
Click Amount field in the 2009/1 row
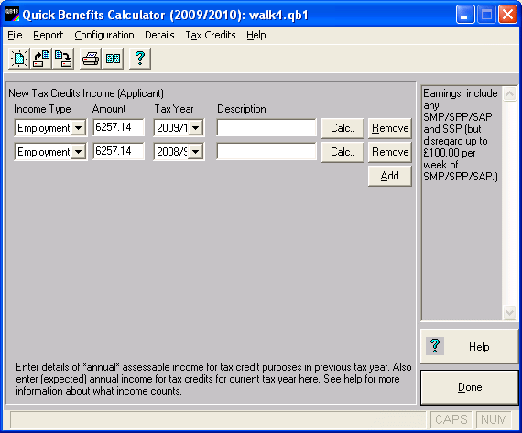pos(118,127)
